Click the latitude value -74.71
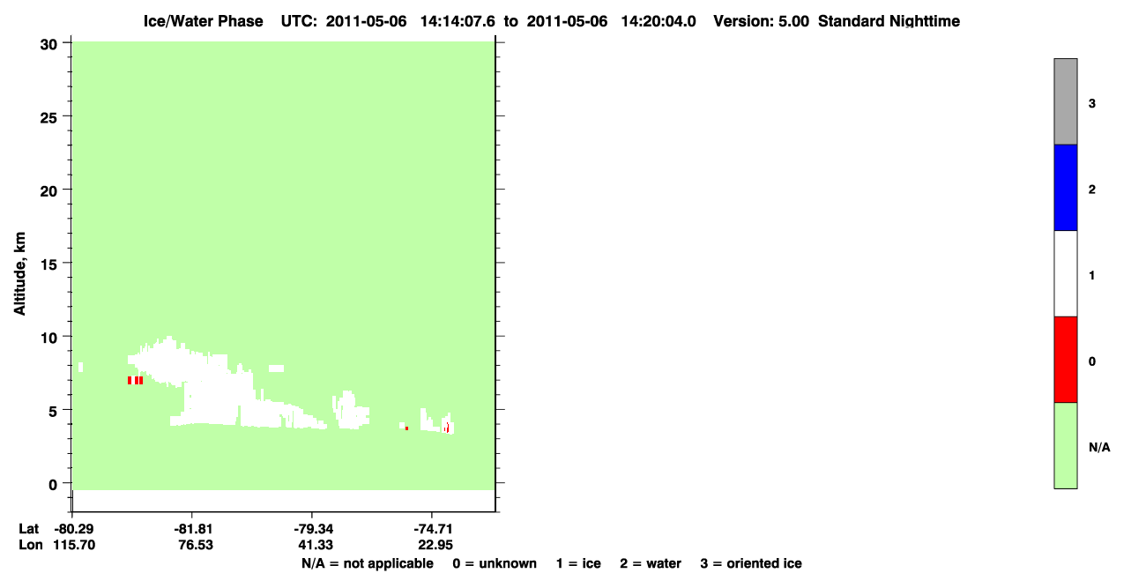The height and width of the screenshot is (588, 1146). point(432,529)
